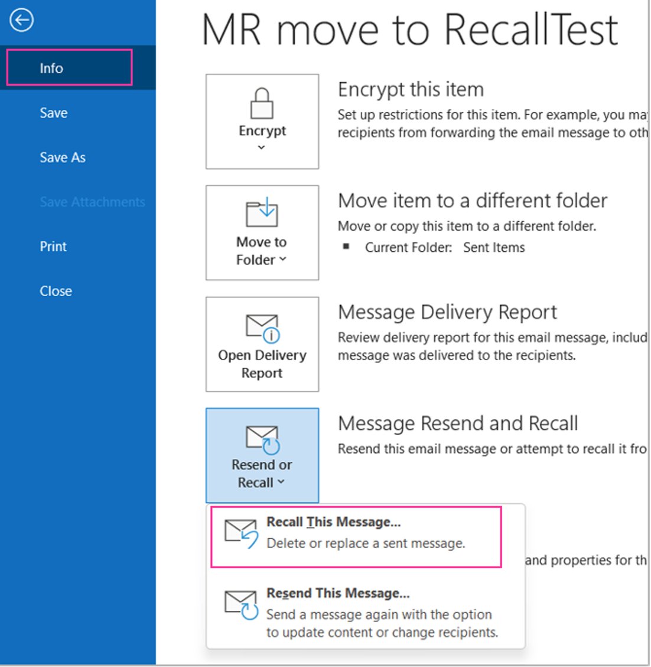Select Save As in the sidebar
This screenshot has width=651, height=667.
pos(62,157)
